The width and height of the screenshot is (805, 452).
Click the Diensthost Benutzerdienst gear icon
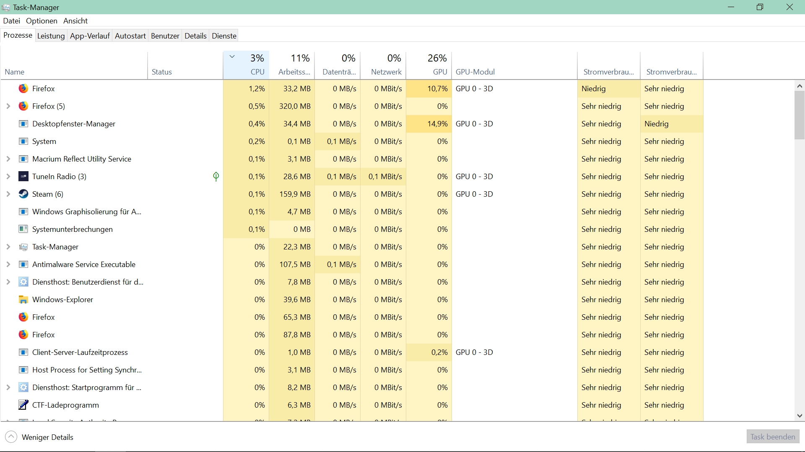point(23,282)
